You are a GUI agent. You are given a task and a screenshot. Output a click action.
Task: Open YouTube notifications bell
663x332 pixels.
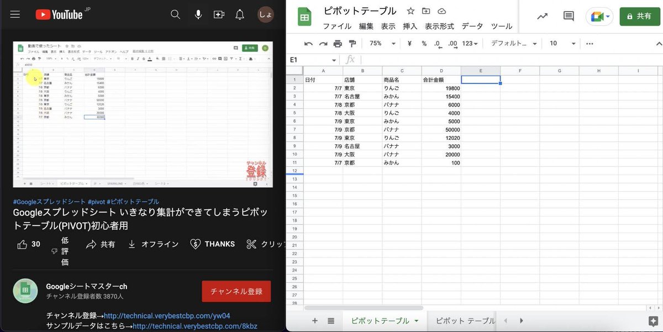click(240, 15)
